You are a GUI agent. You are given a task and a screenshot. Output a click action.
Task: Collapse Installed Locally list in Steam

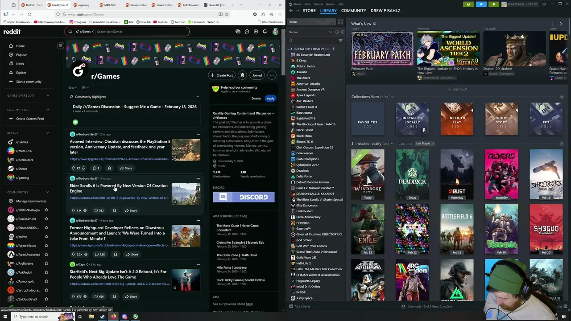pyautogui.click(x=290, y=49)
